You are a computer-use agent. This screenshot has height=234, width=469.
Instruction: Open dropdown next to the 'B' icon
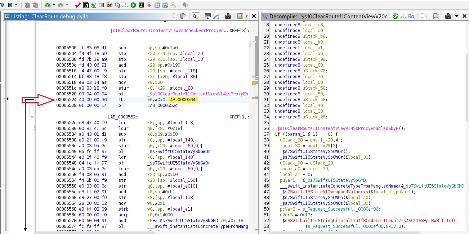click(16, 5)
